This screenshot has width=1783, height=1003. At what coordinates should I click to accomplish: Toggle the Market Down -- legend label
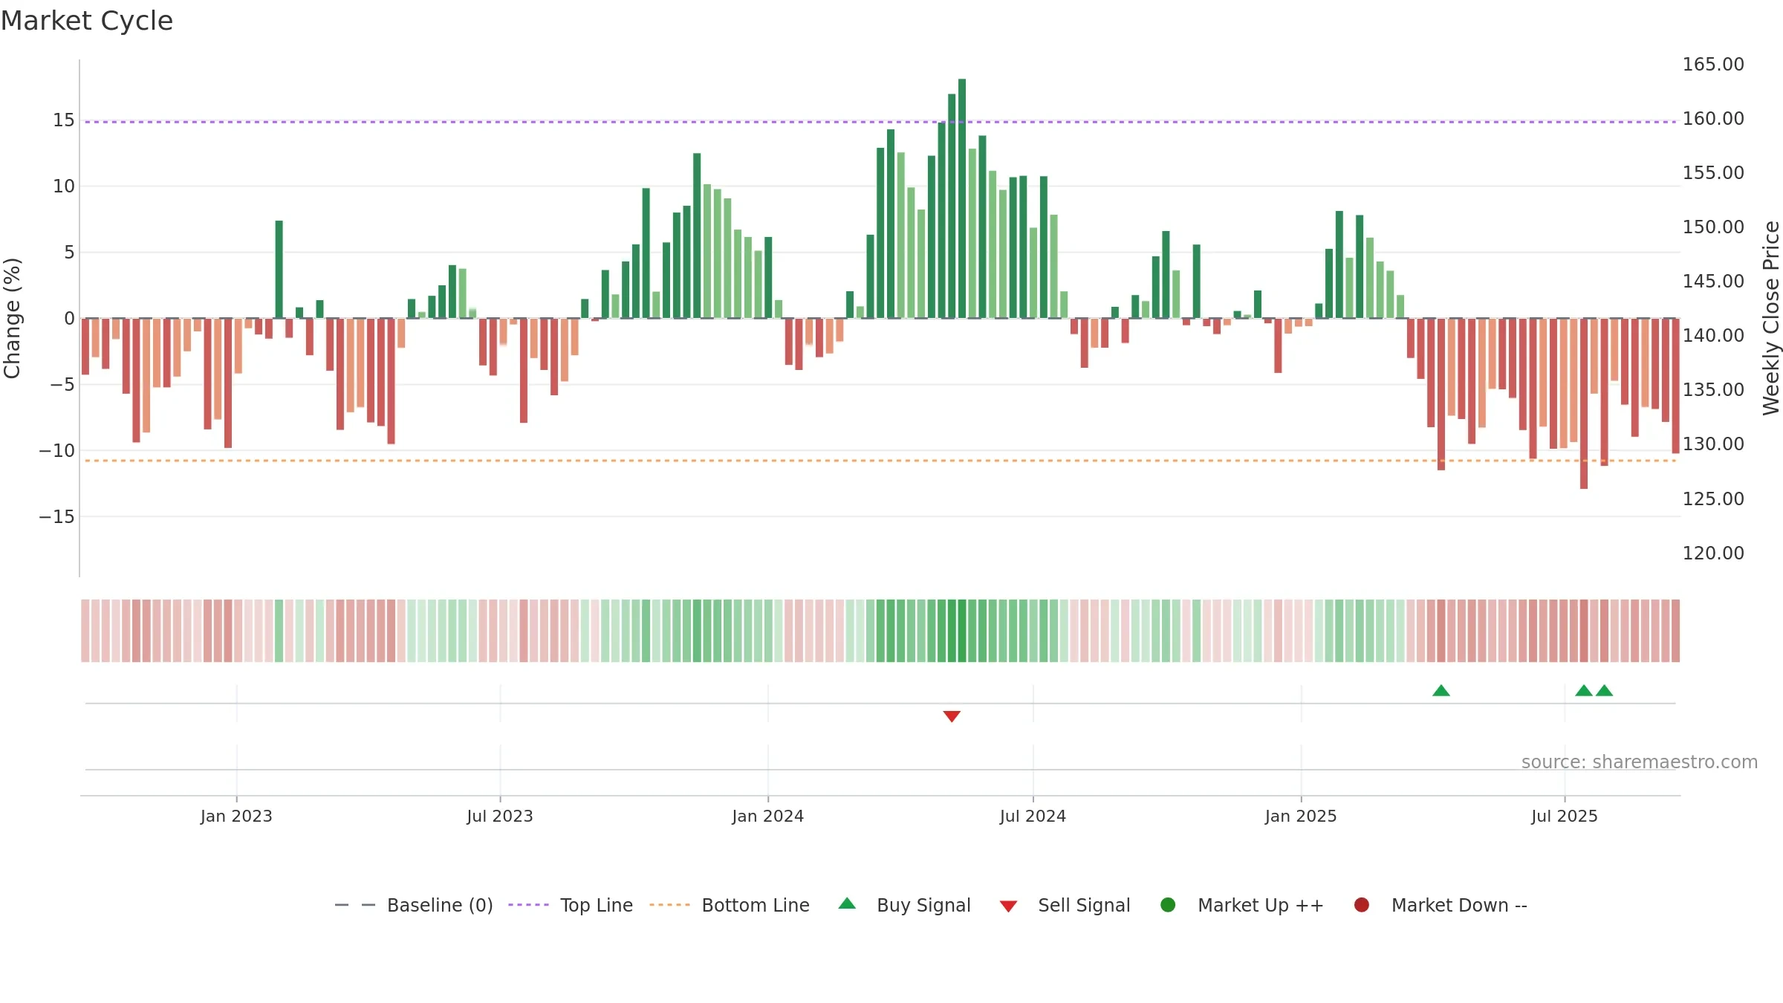(x=1459, y=905)
